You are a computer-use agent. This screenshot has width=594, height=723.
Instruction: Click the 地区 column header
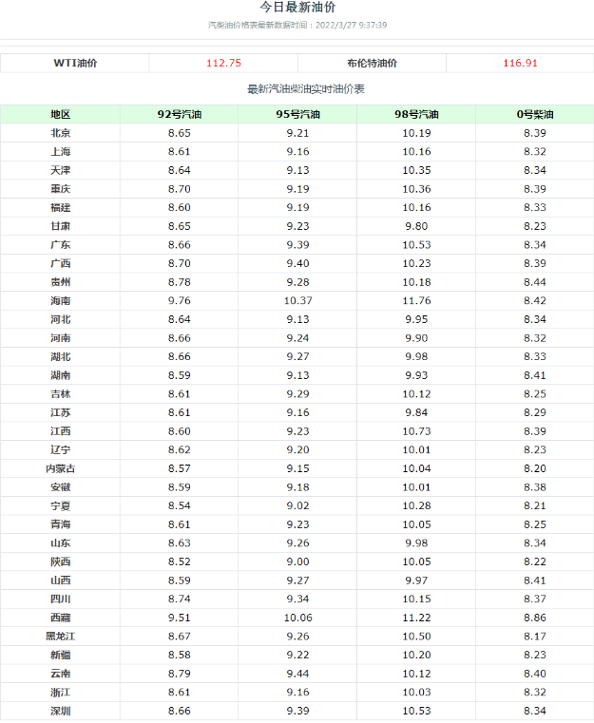click(61, 114)
